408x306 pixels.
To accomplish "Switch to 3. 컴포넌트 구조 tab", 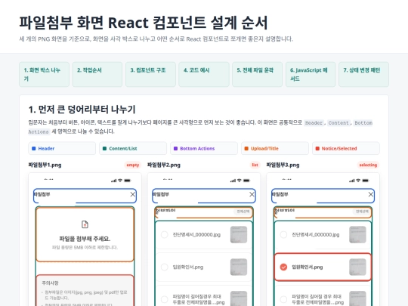I will [150, 74].
